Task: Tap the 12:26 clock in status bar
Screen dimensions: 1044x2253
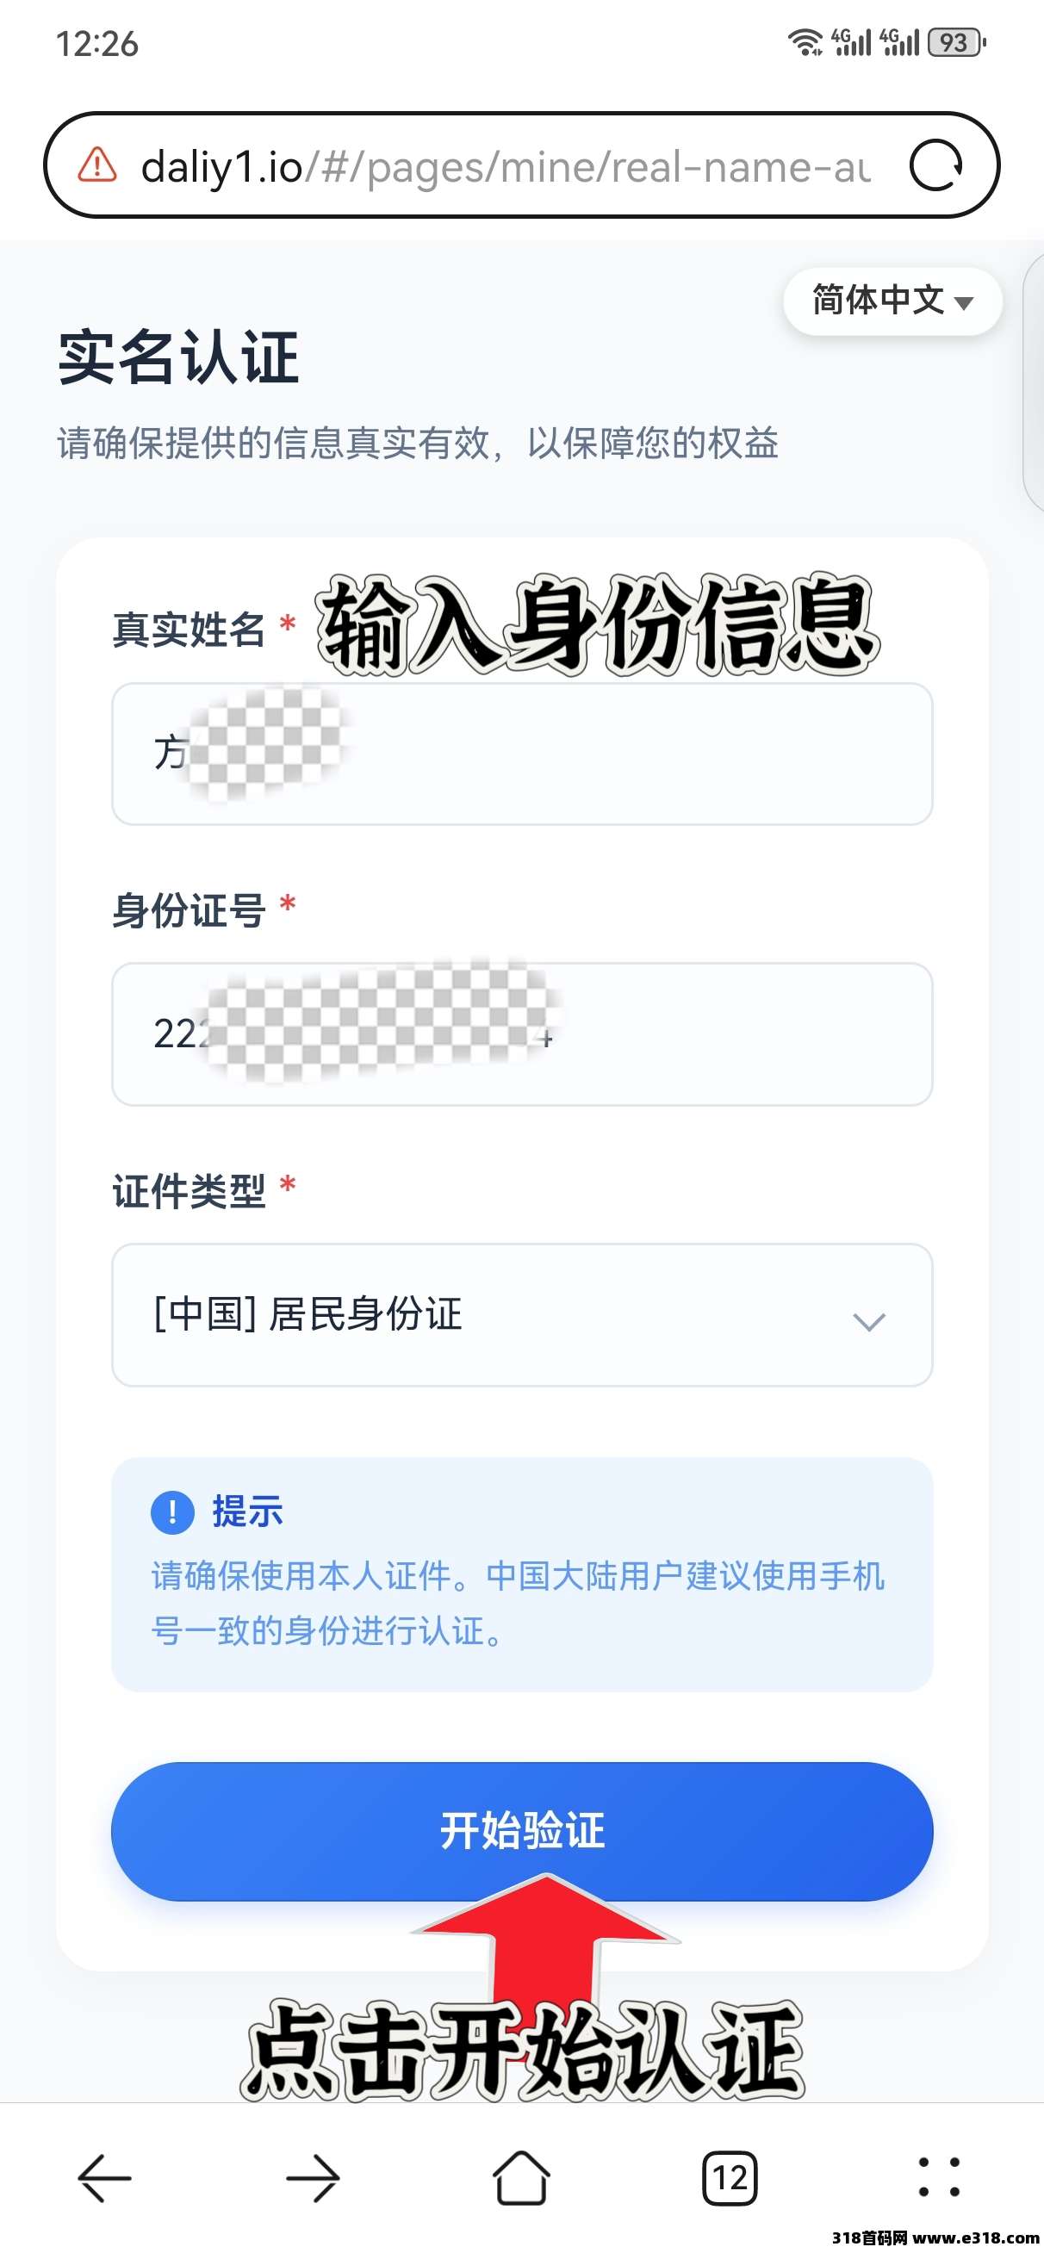Action: pos(97,44)
